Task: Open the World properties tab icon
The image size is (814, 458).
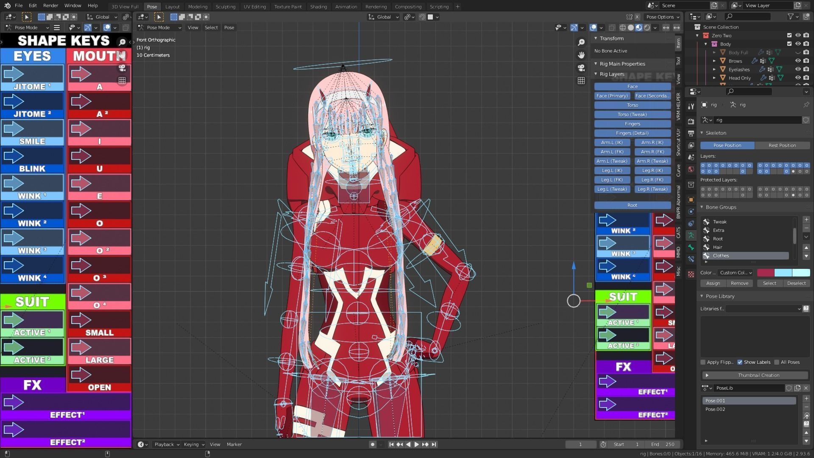Action: pyautogui.click(x=691, y=169)
